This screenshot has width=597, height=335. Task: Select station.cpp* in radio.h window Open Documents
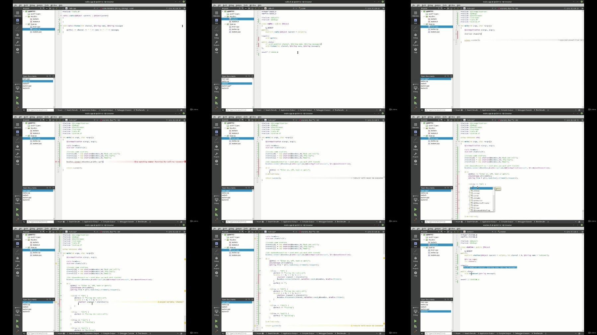coord(227,86)
